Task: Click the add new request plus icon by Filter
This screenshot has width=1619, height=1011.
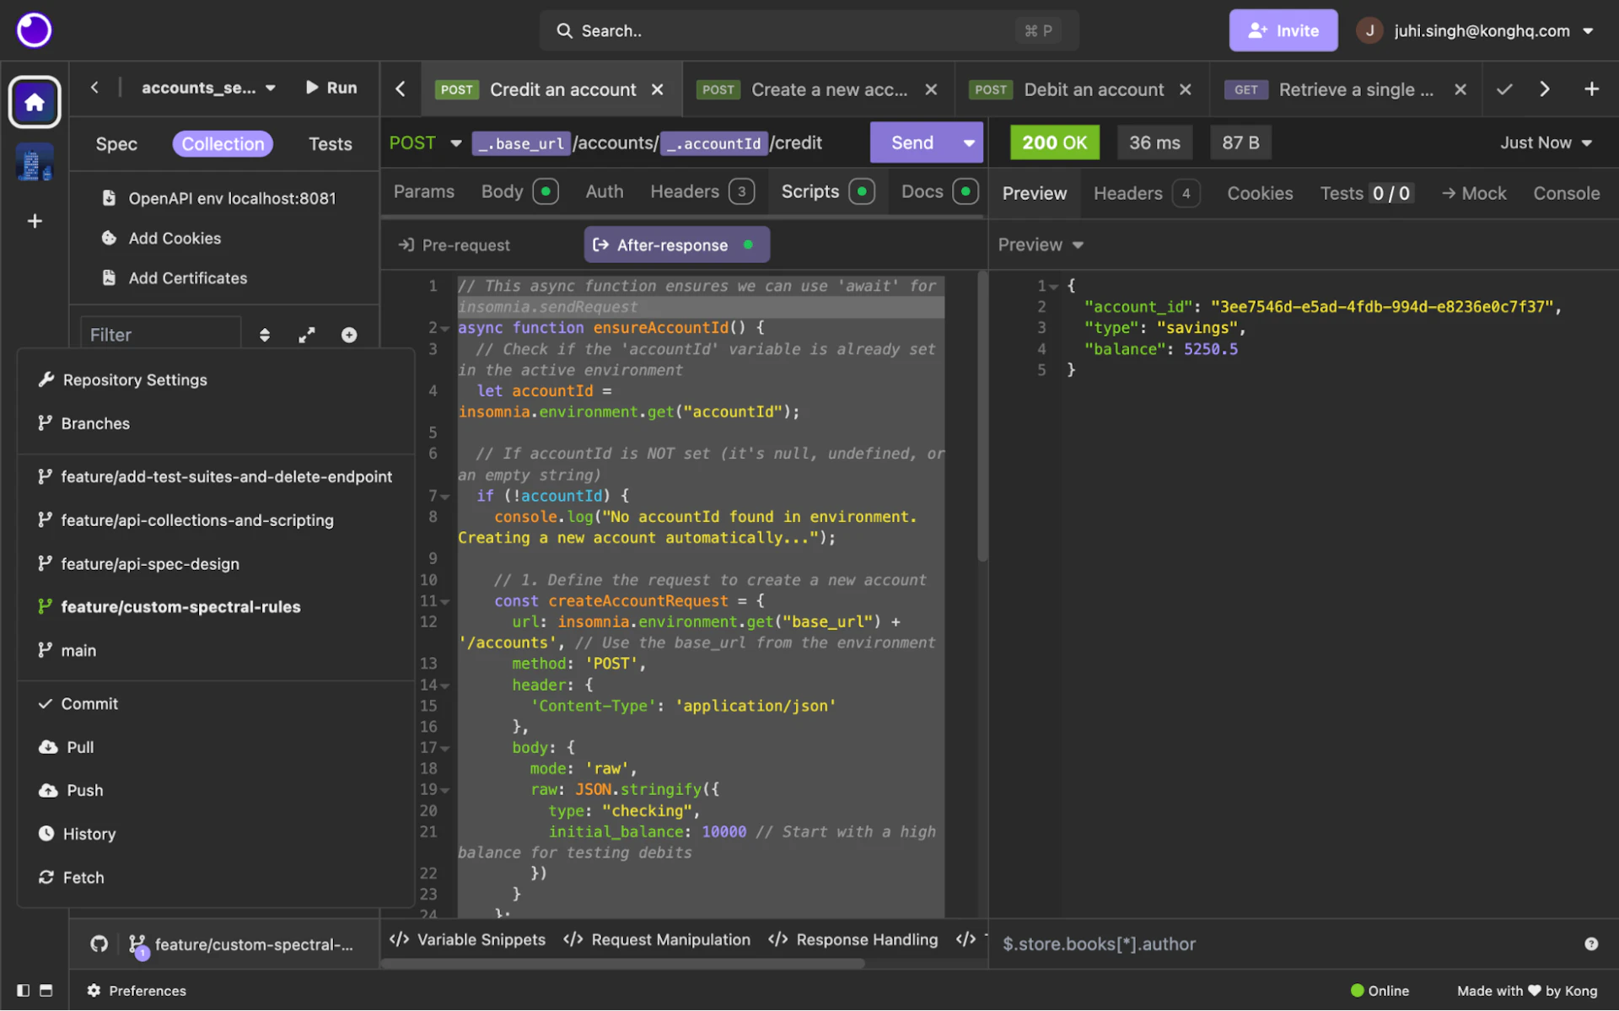Action: coord(349,335)
